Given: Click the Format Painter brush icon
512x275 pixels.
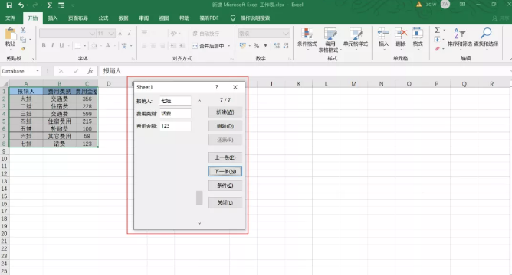Looking at the screenshot, I should (23, 48).
